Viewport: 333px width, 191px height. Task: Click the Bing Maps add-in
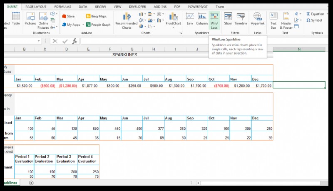[x=96, y=16]
